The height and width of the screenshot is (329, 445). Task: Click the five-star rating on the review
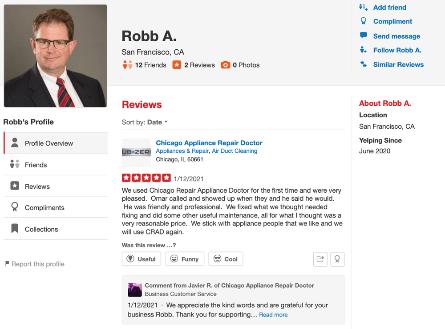pos(146,178)
